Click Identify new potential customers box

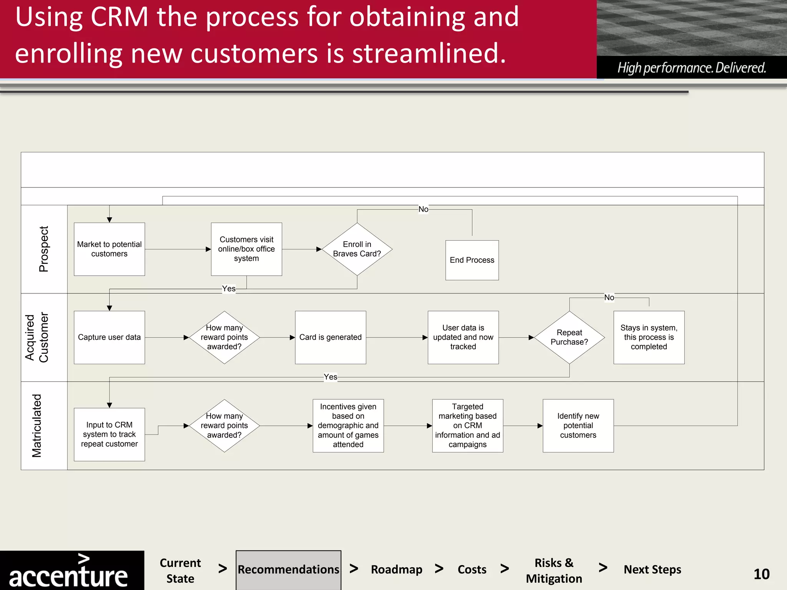578,426
